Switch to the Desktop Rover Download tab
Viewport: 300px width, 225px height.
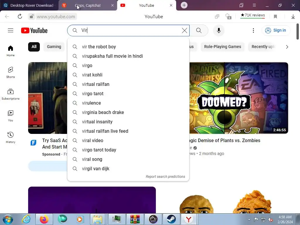29,5
